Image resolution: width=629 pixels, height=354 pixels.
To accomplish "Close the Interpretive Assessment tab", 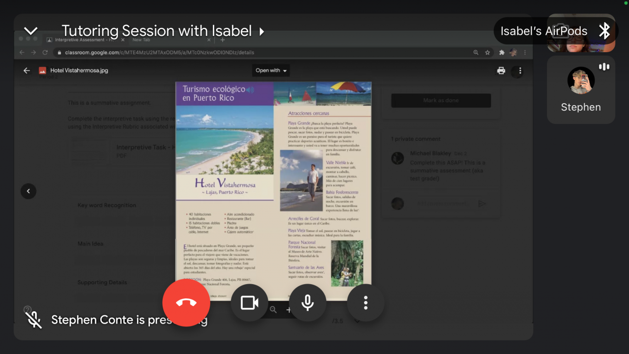I will coord(123,40).
